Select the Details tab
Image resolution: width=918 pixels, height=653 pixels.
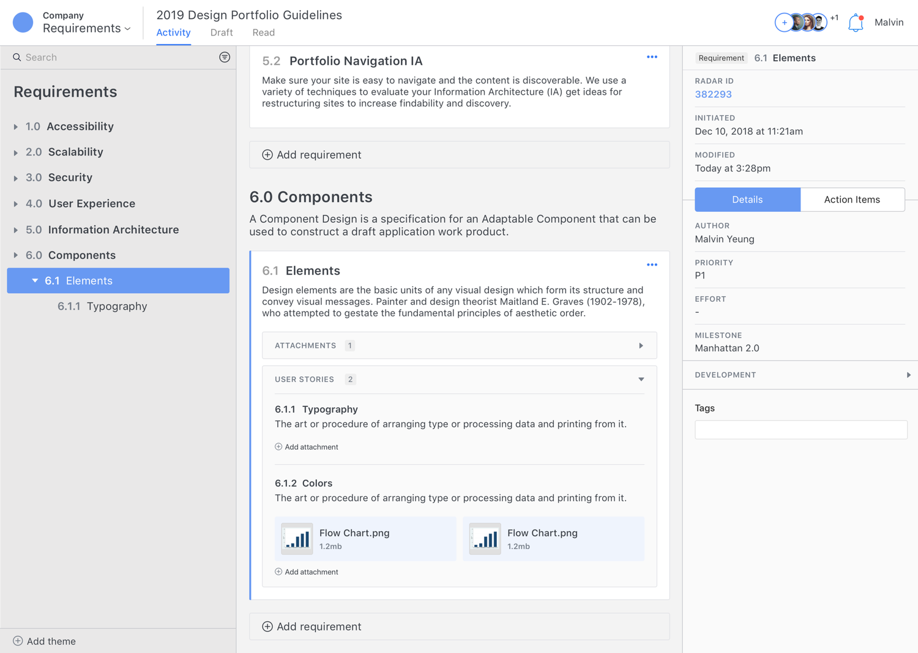(x=747, y=200)
